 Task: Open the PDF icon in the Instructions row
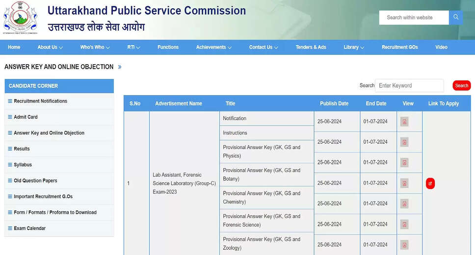pyautogui.click(x=404, y=142)
